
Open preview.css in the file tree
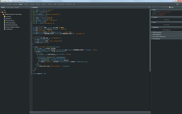[9, 19]
